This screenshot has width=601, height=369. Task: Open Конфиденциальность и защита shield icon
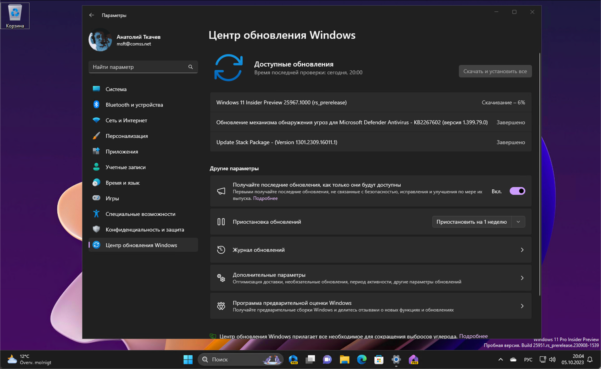[96, 229]
